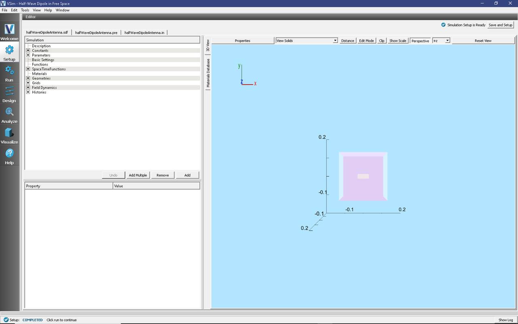Select the Analyze magnifier icon

click(9, 113)
